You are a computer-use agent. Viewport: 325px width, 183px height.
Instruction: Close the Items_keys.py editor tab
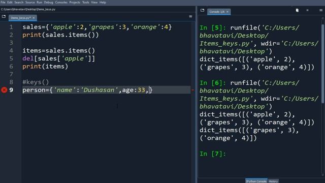34,18
